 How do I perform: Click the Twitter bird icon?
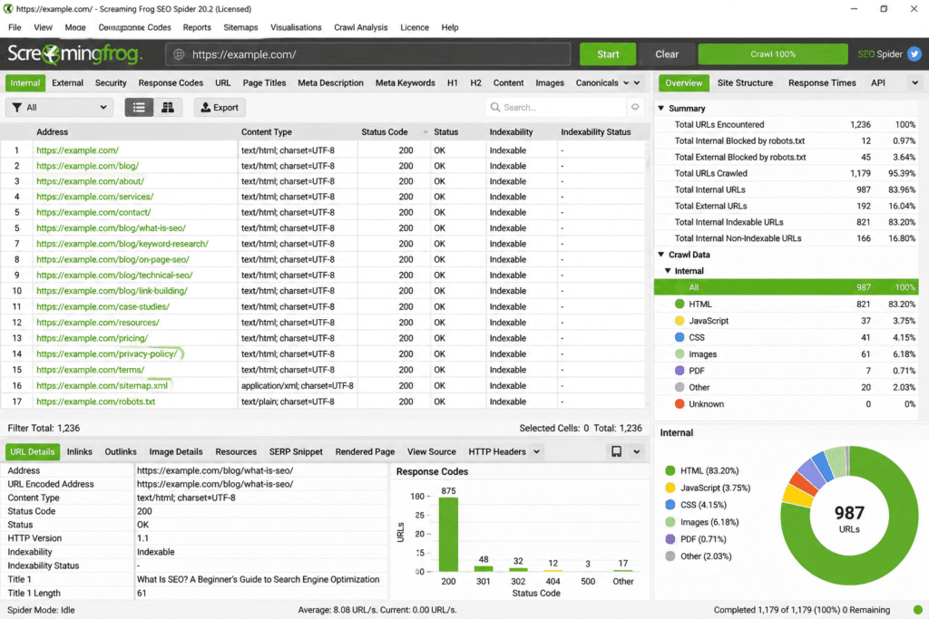[914, 53]
